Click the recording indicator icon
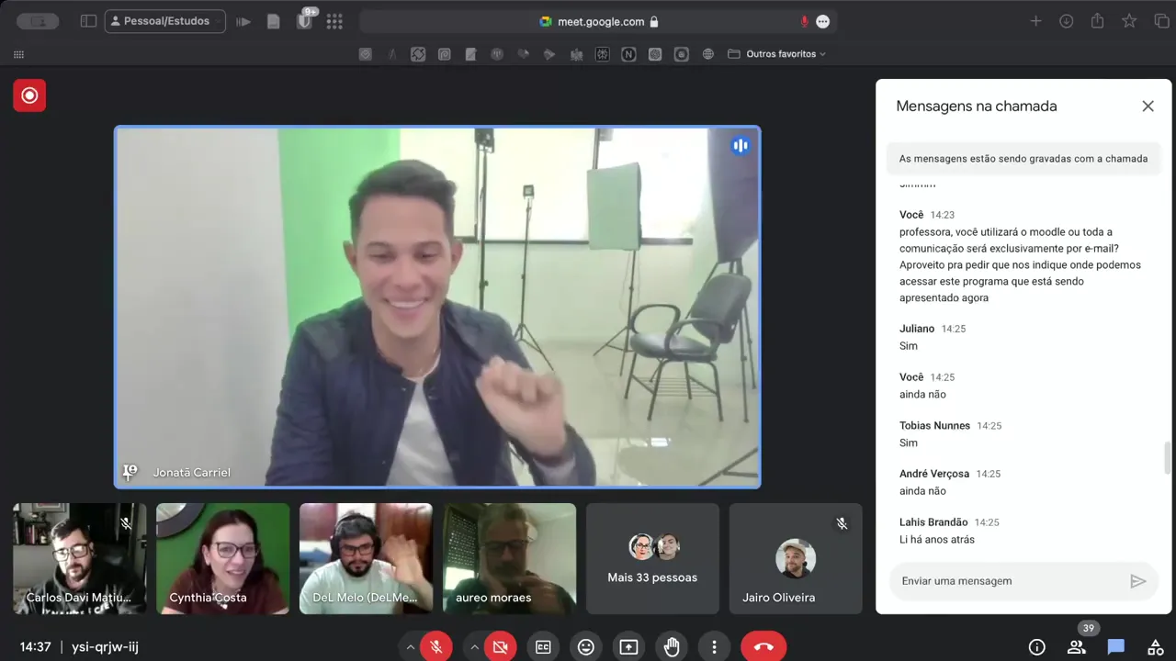Viewport: 1176px width, 661px height. click(29, 95)
